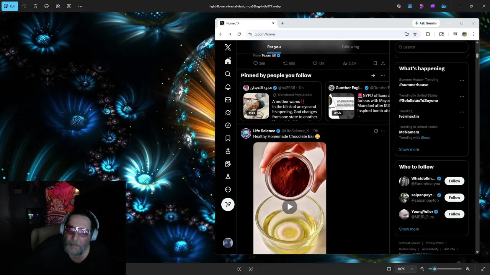Image resolution: width=490 pixels, height=275 pixels.
Task: Click Photos zoom out magnifier
Action: click(x=422, y=269)
